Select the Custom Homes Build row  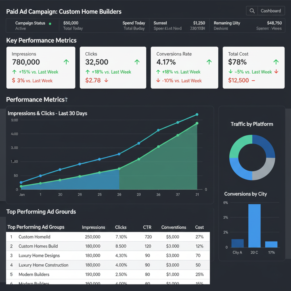click(108, 246)
